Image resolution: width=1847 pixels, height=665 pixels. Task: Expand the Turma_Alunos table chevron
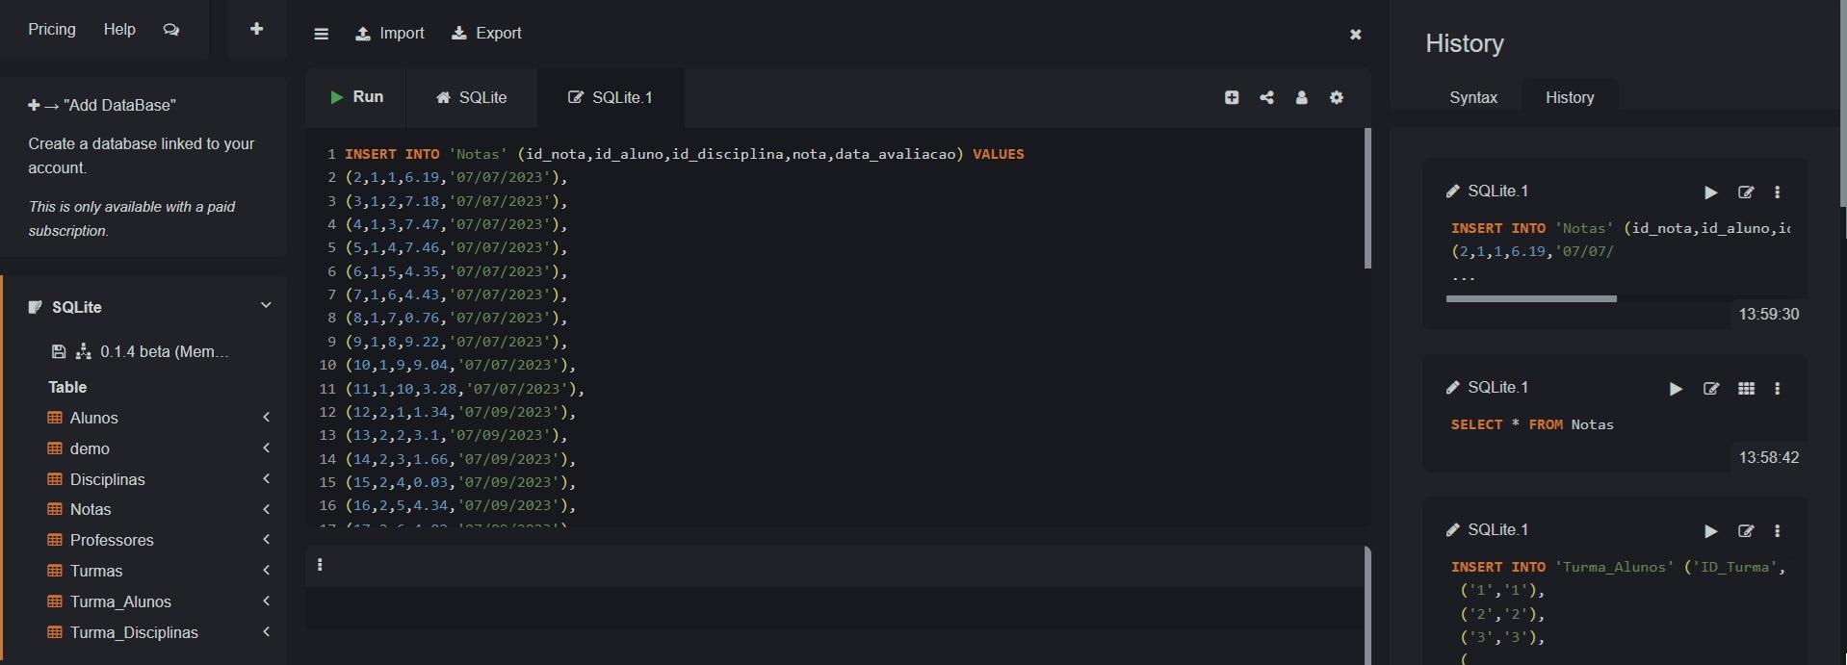pos(267,601)
